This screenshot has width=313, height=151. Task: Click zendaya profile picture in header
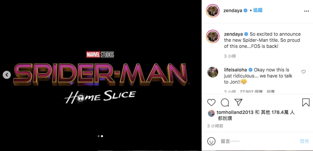[x=212, y=11]
